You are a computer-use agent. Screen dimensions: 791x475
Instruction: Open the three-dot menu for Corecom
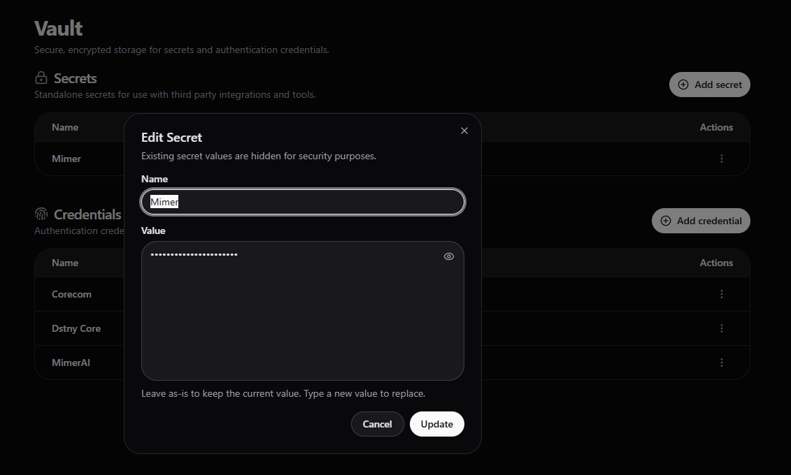coord(721,294)
